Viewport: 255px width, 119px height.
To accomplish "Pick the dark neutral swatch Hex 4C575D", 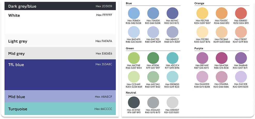I will pyautogui.click(x=134, y=102).
